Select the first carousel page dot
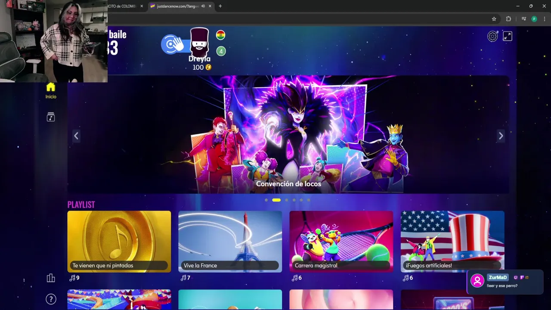 [x=266, y=200]
